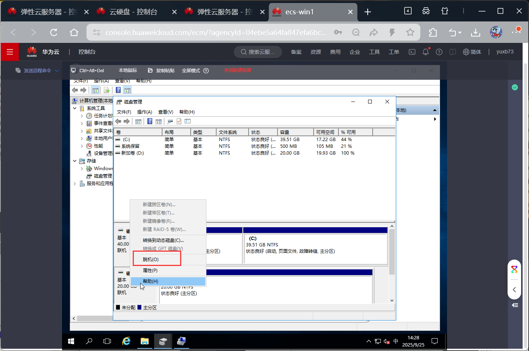Open 工单 link in Huawei header
The width and height of the screenshot is (529, 351).
point(394,52)
